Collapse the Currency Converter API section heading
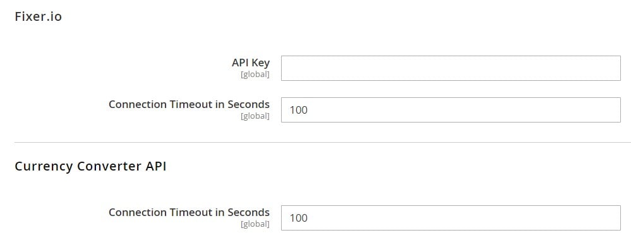631x240 pixels. 90,166
